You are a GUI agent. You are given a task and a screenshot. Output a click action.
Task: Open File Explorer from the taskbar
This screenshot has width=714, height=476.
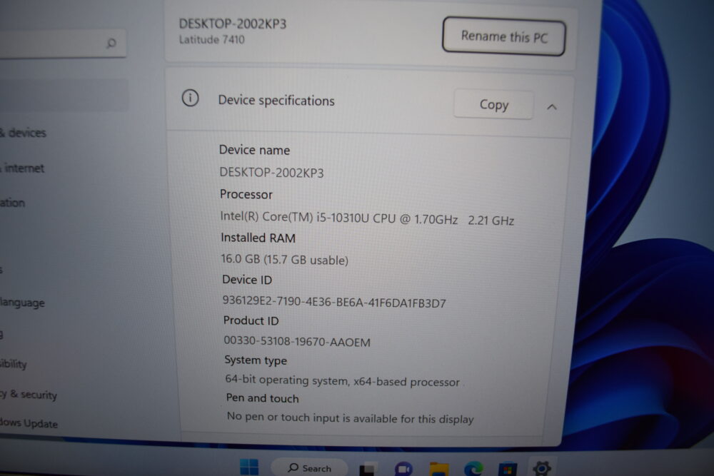tap(439, 469)
